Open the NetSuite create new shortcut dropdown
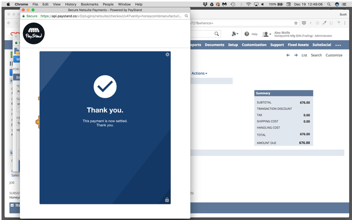 click(235, 34)
